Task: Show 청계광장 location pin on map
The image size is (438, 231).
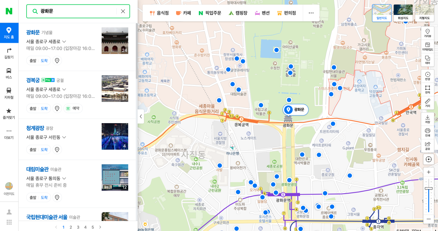Action: tap(57, 150)
